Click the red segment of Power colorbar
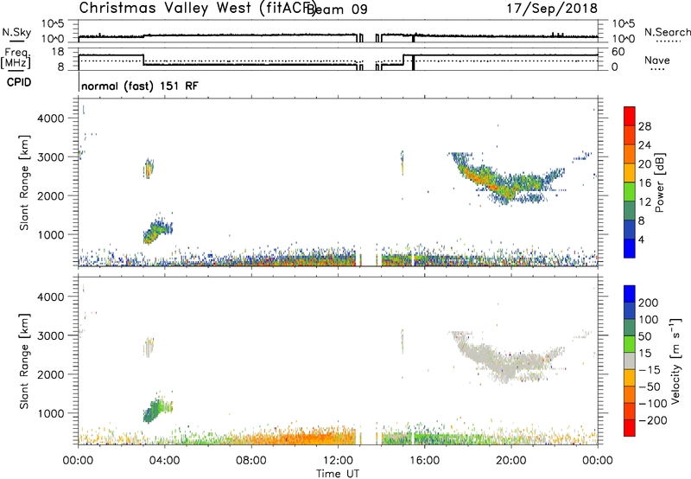691x479 pixels. [x=630, y=116]
